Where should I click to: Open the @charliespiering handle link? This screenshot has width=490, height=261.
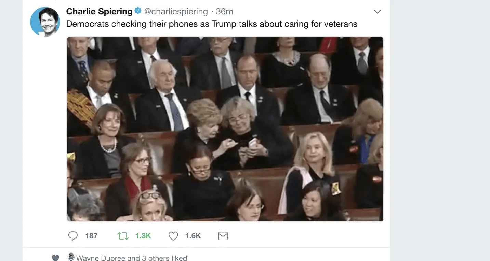tap(176, 11)
